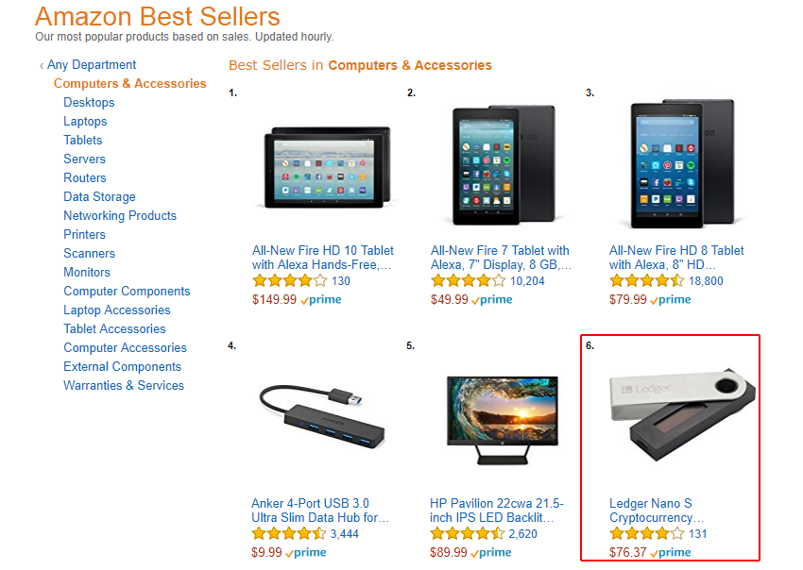The height and width of the screenshot is (570, 803).
Task: Open the HP Pavilion monitor image
Action: [x=501, y=420]
